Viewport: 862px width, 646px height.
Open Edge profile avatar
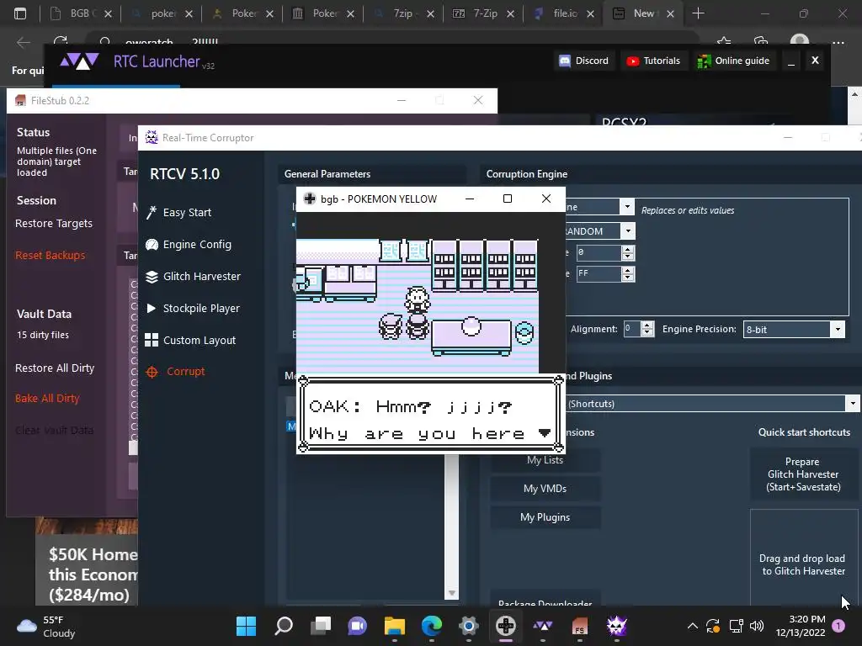click(x=800, y=42)
